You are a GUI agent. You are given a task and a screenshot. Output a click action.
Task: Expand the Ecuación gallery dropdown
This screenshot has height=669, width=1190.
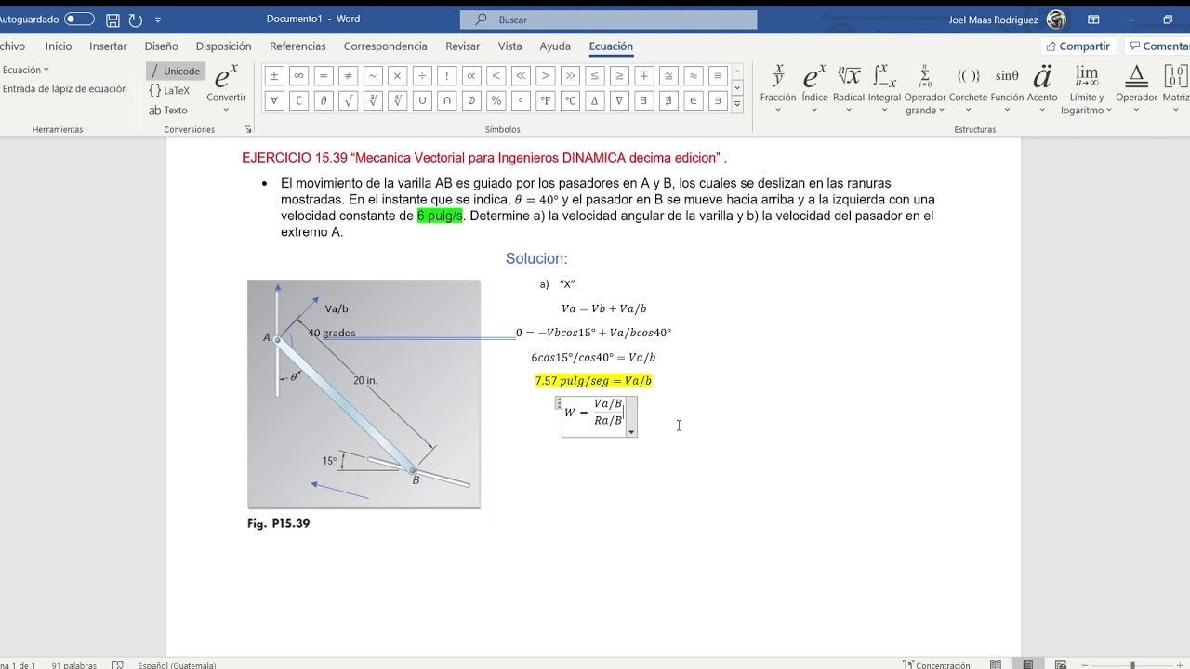click(x=26, y=70)
